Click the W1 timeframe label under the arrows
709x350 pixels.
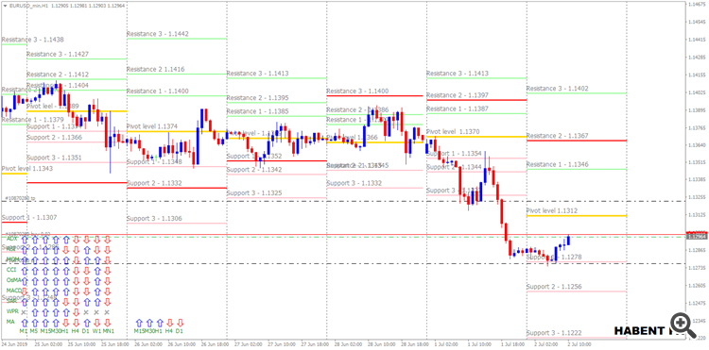tap(96, 330)
